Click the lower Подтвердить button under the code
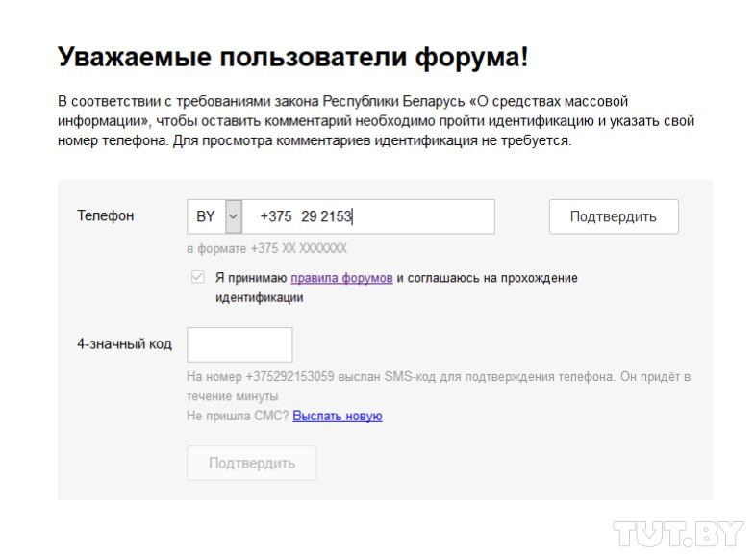The width and height of the screenshot is (755, 557). [x=251, y=463]
